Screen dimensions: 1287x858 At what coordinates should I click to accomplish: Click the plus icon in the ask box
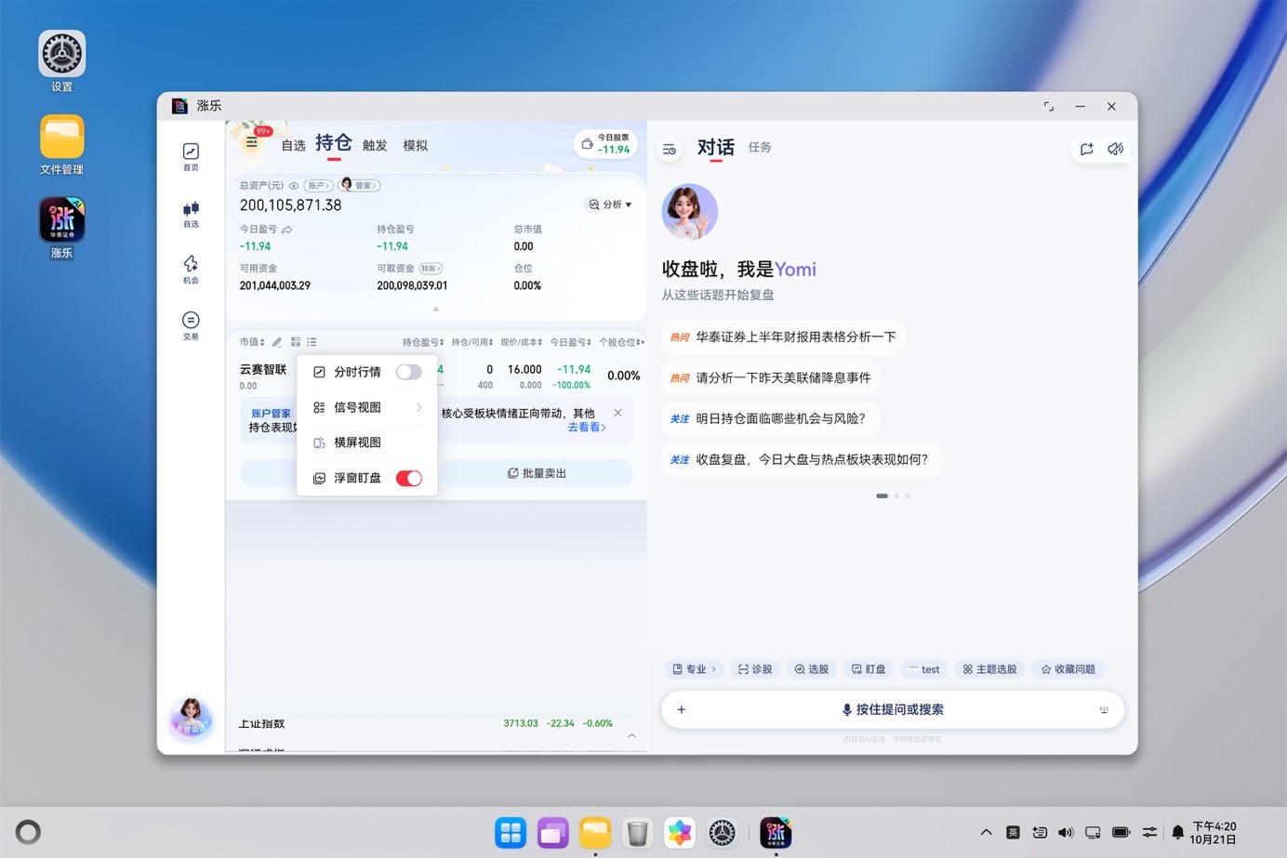click(x=682, y=709)
